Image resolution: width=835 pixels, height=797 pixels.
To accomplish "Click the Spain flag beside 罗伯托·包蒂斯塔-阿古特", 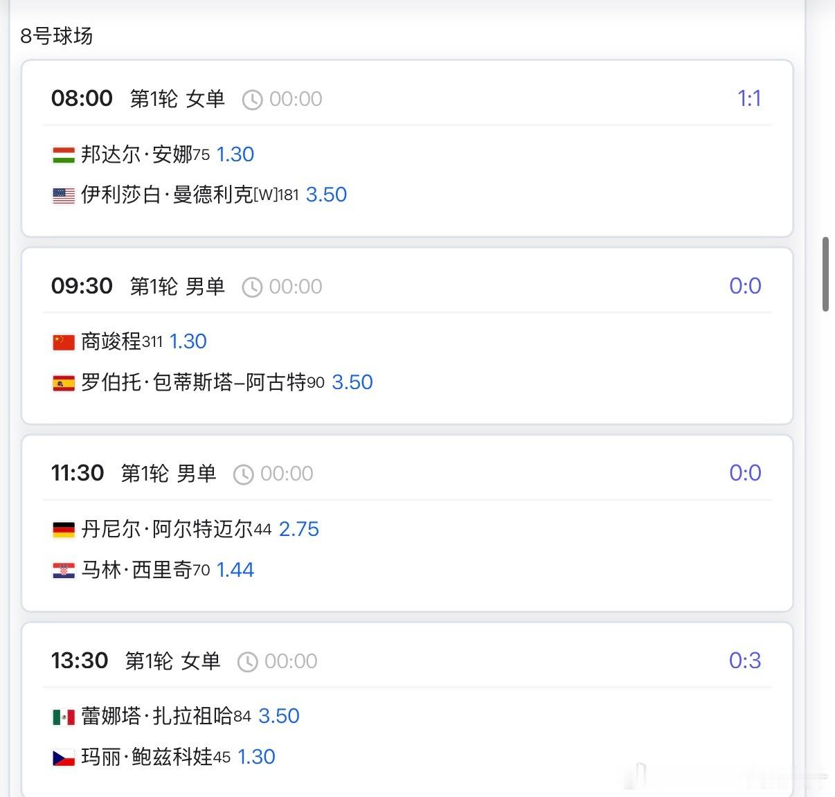I will [x=64, y=382].
